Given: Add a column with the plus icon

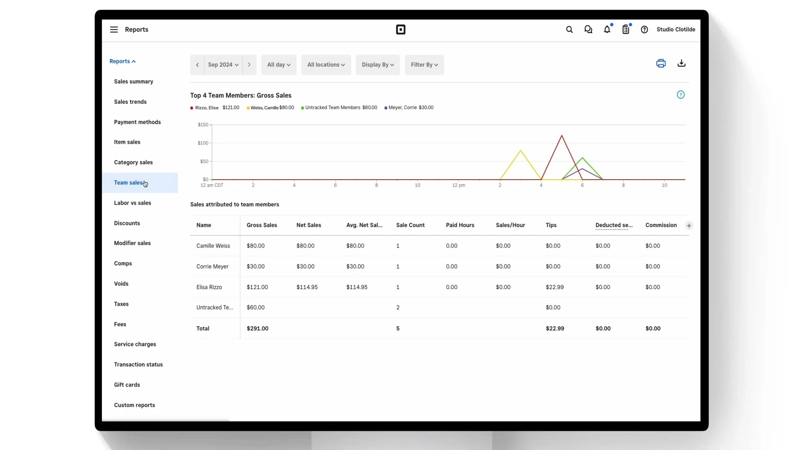Looking at the screenshot, I should tap(689, 226).
